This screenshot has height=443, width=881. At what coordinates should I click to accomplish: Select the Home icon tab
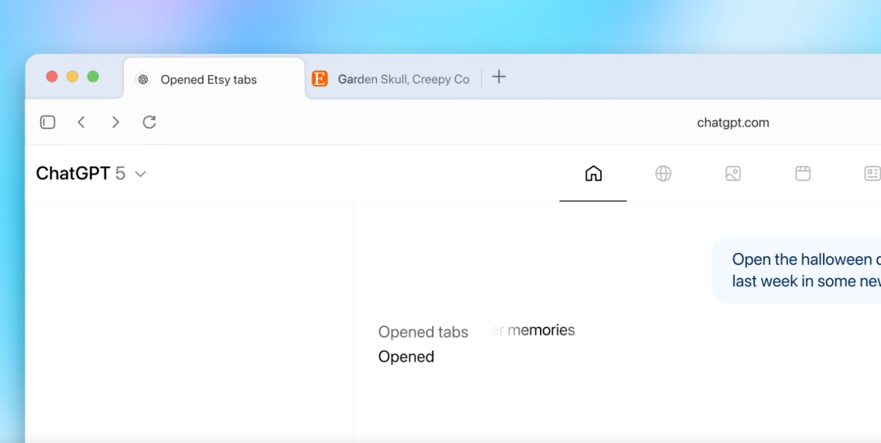(x=593, y=174)
